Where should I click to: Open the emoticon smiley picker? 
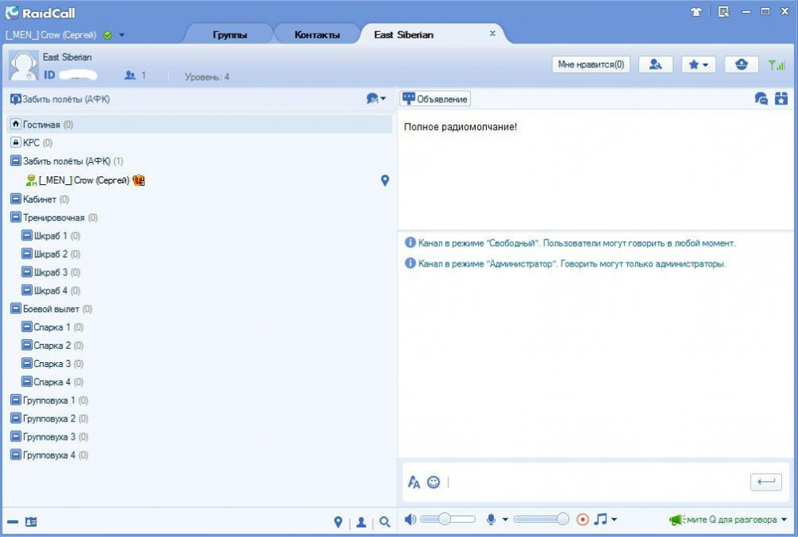click(433, 481)
